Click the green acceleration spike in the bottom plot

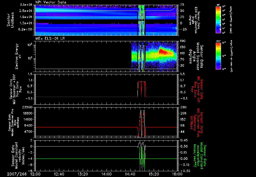142,159
